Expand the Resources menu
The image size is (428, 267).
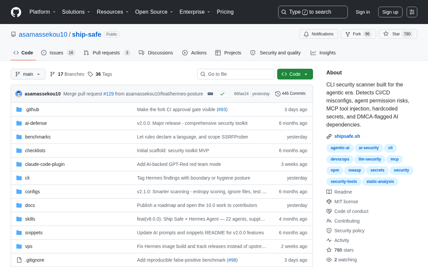[x=113, y=12]
